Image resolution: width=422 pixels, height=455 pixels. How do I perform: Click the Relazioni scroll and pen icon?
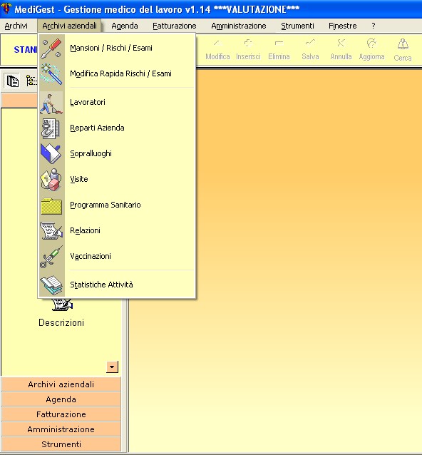(x=51, y=230)
